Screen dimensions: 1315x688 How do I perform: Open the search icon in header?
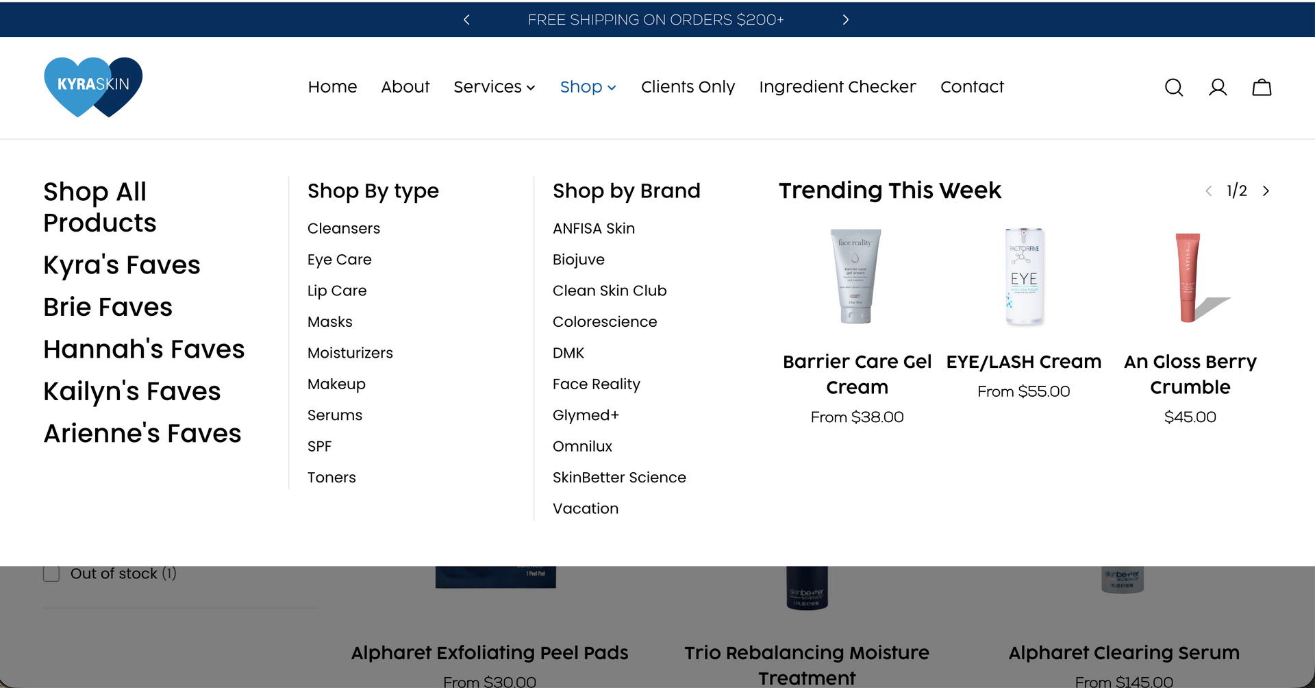(x=1174, y=87)
